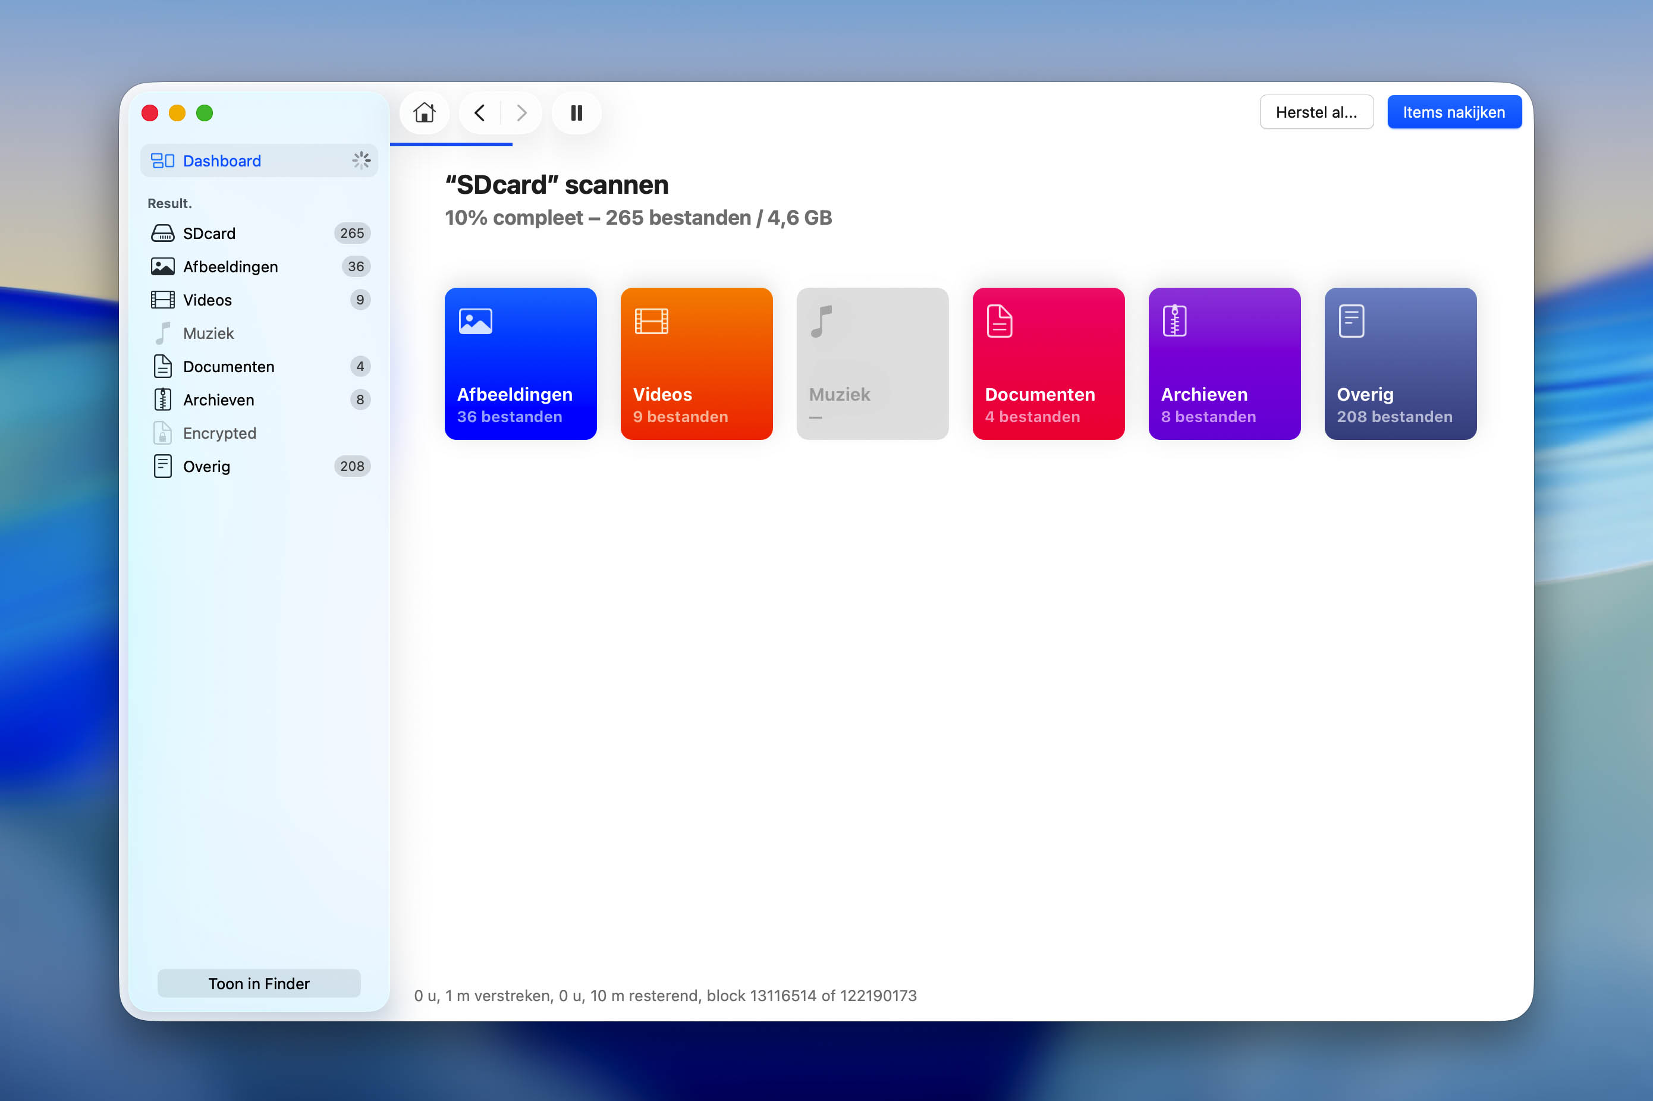Zoom the window with green button
The width and height of the screenshot is (1653, 1101).
point(205,113)
